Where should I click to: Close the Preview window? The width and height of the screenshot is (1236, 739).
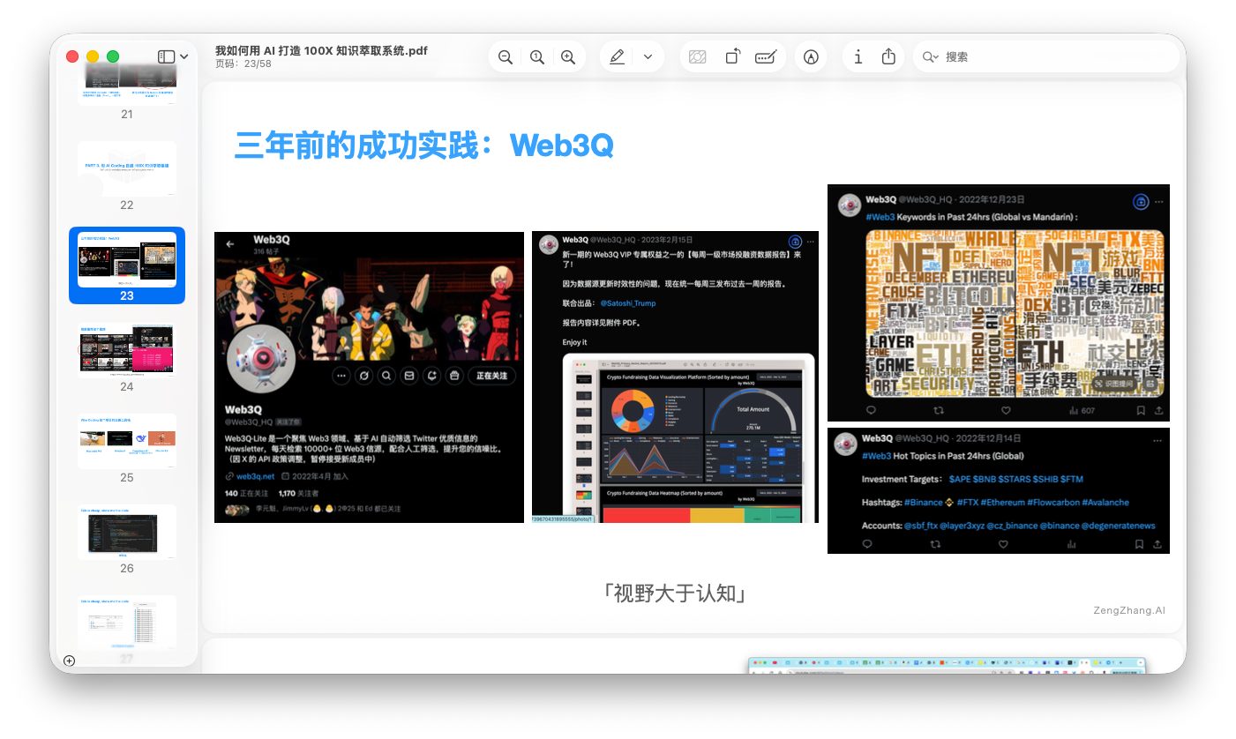pyautogui.click(x=72, y=56)
